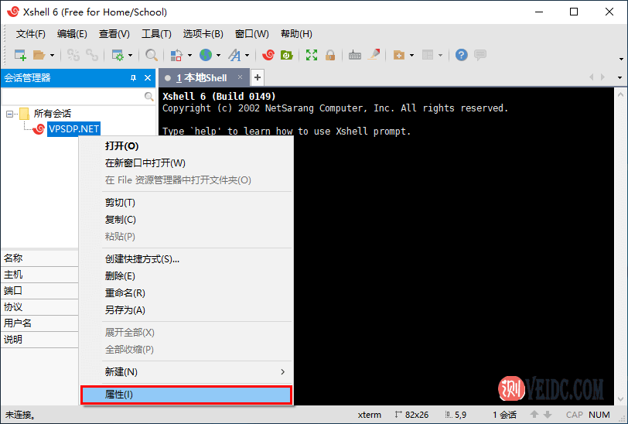This screenshot has height=424, width=628.
Task: Click the 协议 property row
Action: pyautogui.click(x=39, y=307)
